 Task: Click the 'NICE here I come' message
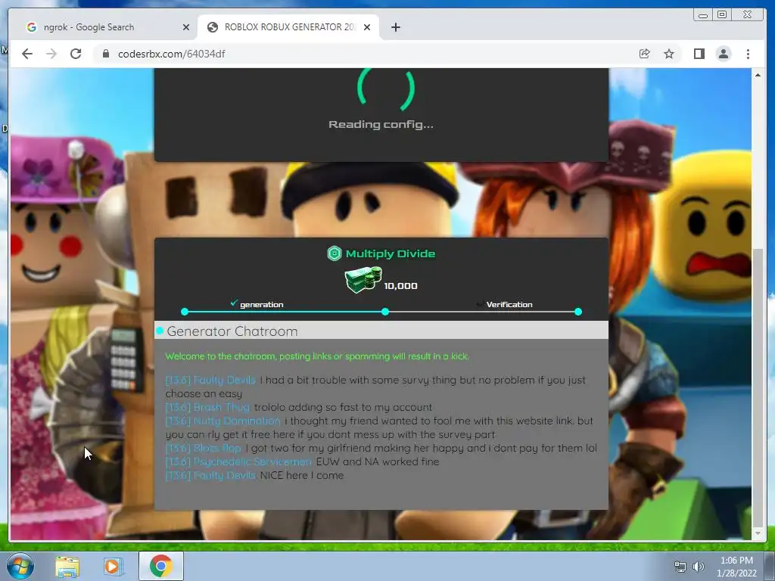click(301, 475)
